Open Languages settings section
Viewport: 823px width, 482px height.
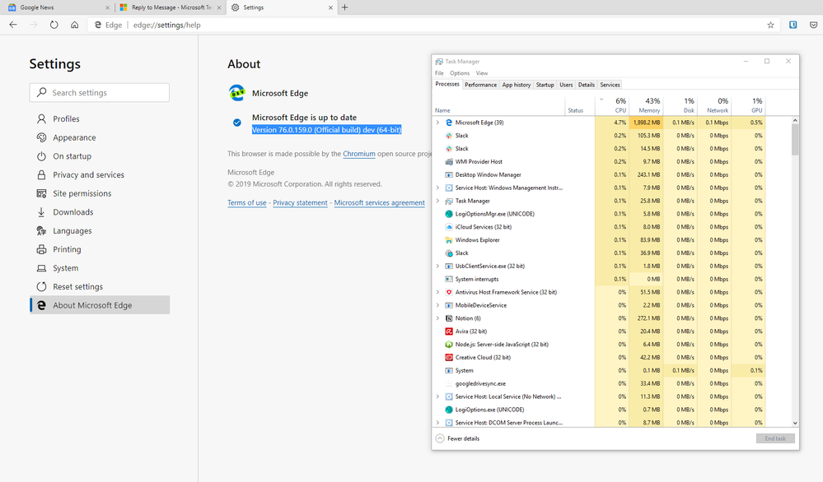tap(99, 231)
